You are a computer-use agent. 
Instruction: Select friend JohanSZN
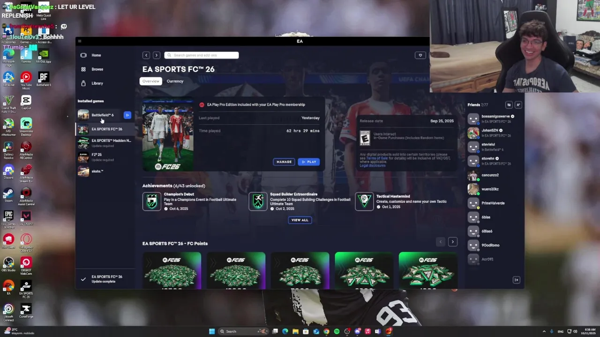(494, 133)
